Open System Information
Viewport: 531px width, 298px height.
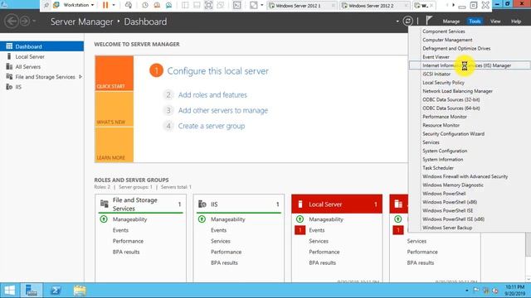[442, 160]
